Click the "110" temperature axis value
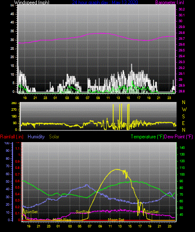The height and width of the screenshot is (232, 195). (182, 168)
